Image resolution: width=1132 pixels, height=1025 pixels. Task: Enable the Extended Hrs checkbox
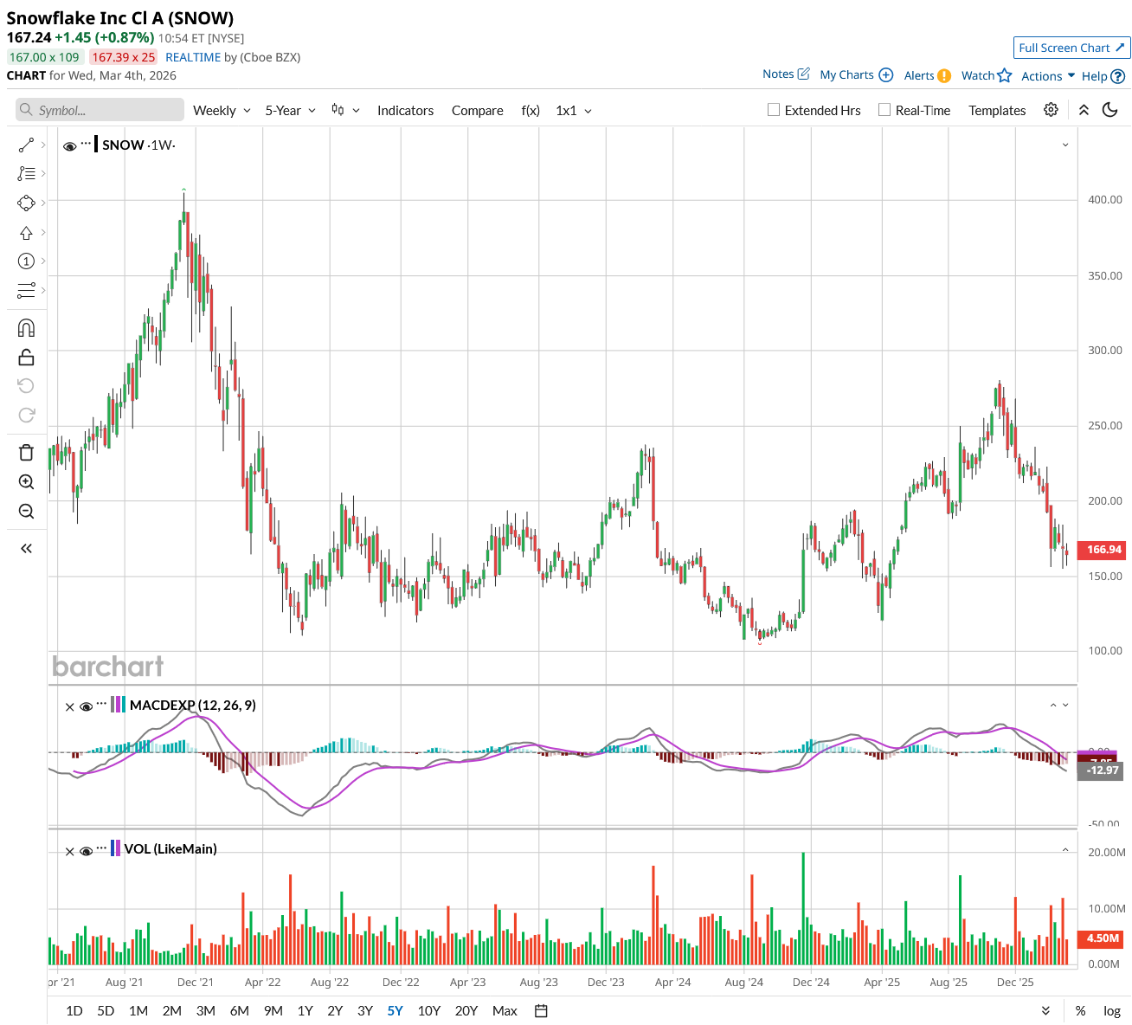(774, 110)
